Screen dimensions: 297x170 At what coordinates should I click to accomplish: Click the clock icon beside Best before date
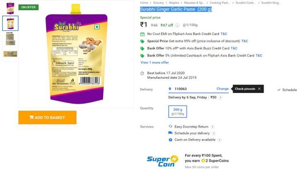[x=142, y=73]
